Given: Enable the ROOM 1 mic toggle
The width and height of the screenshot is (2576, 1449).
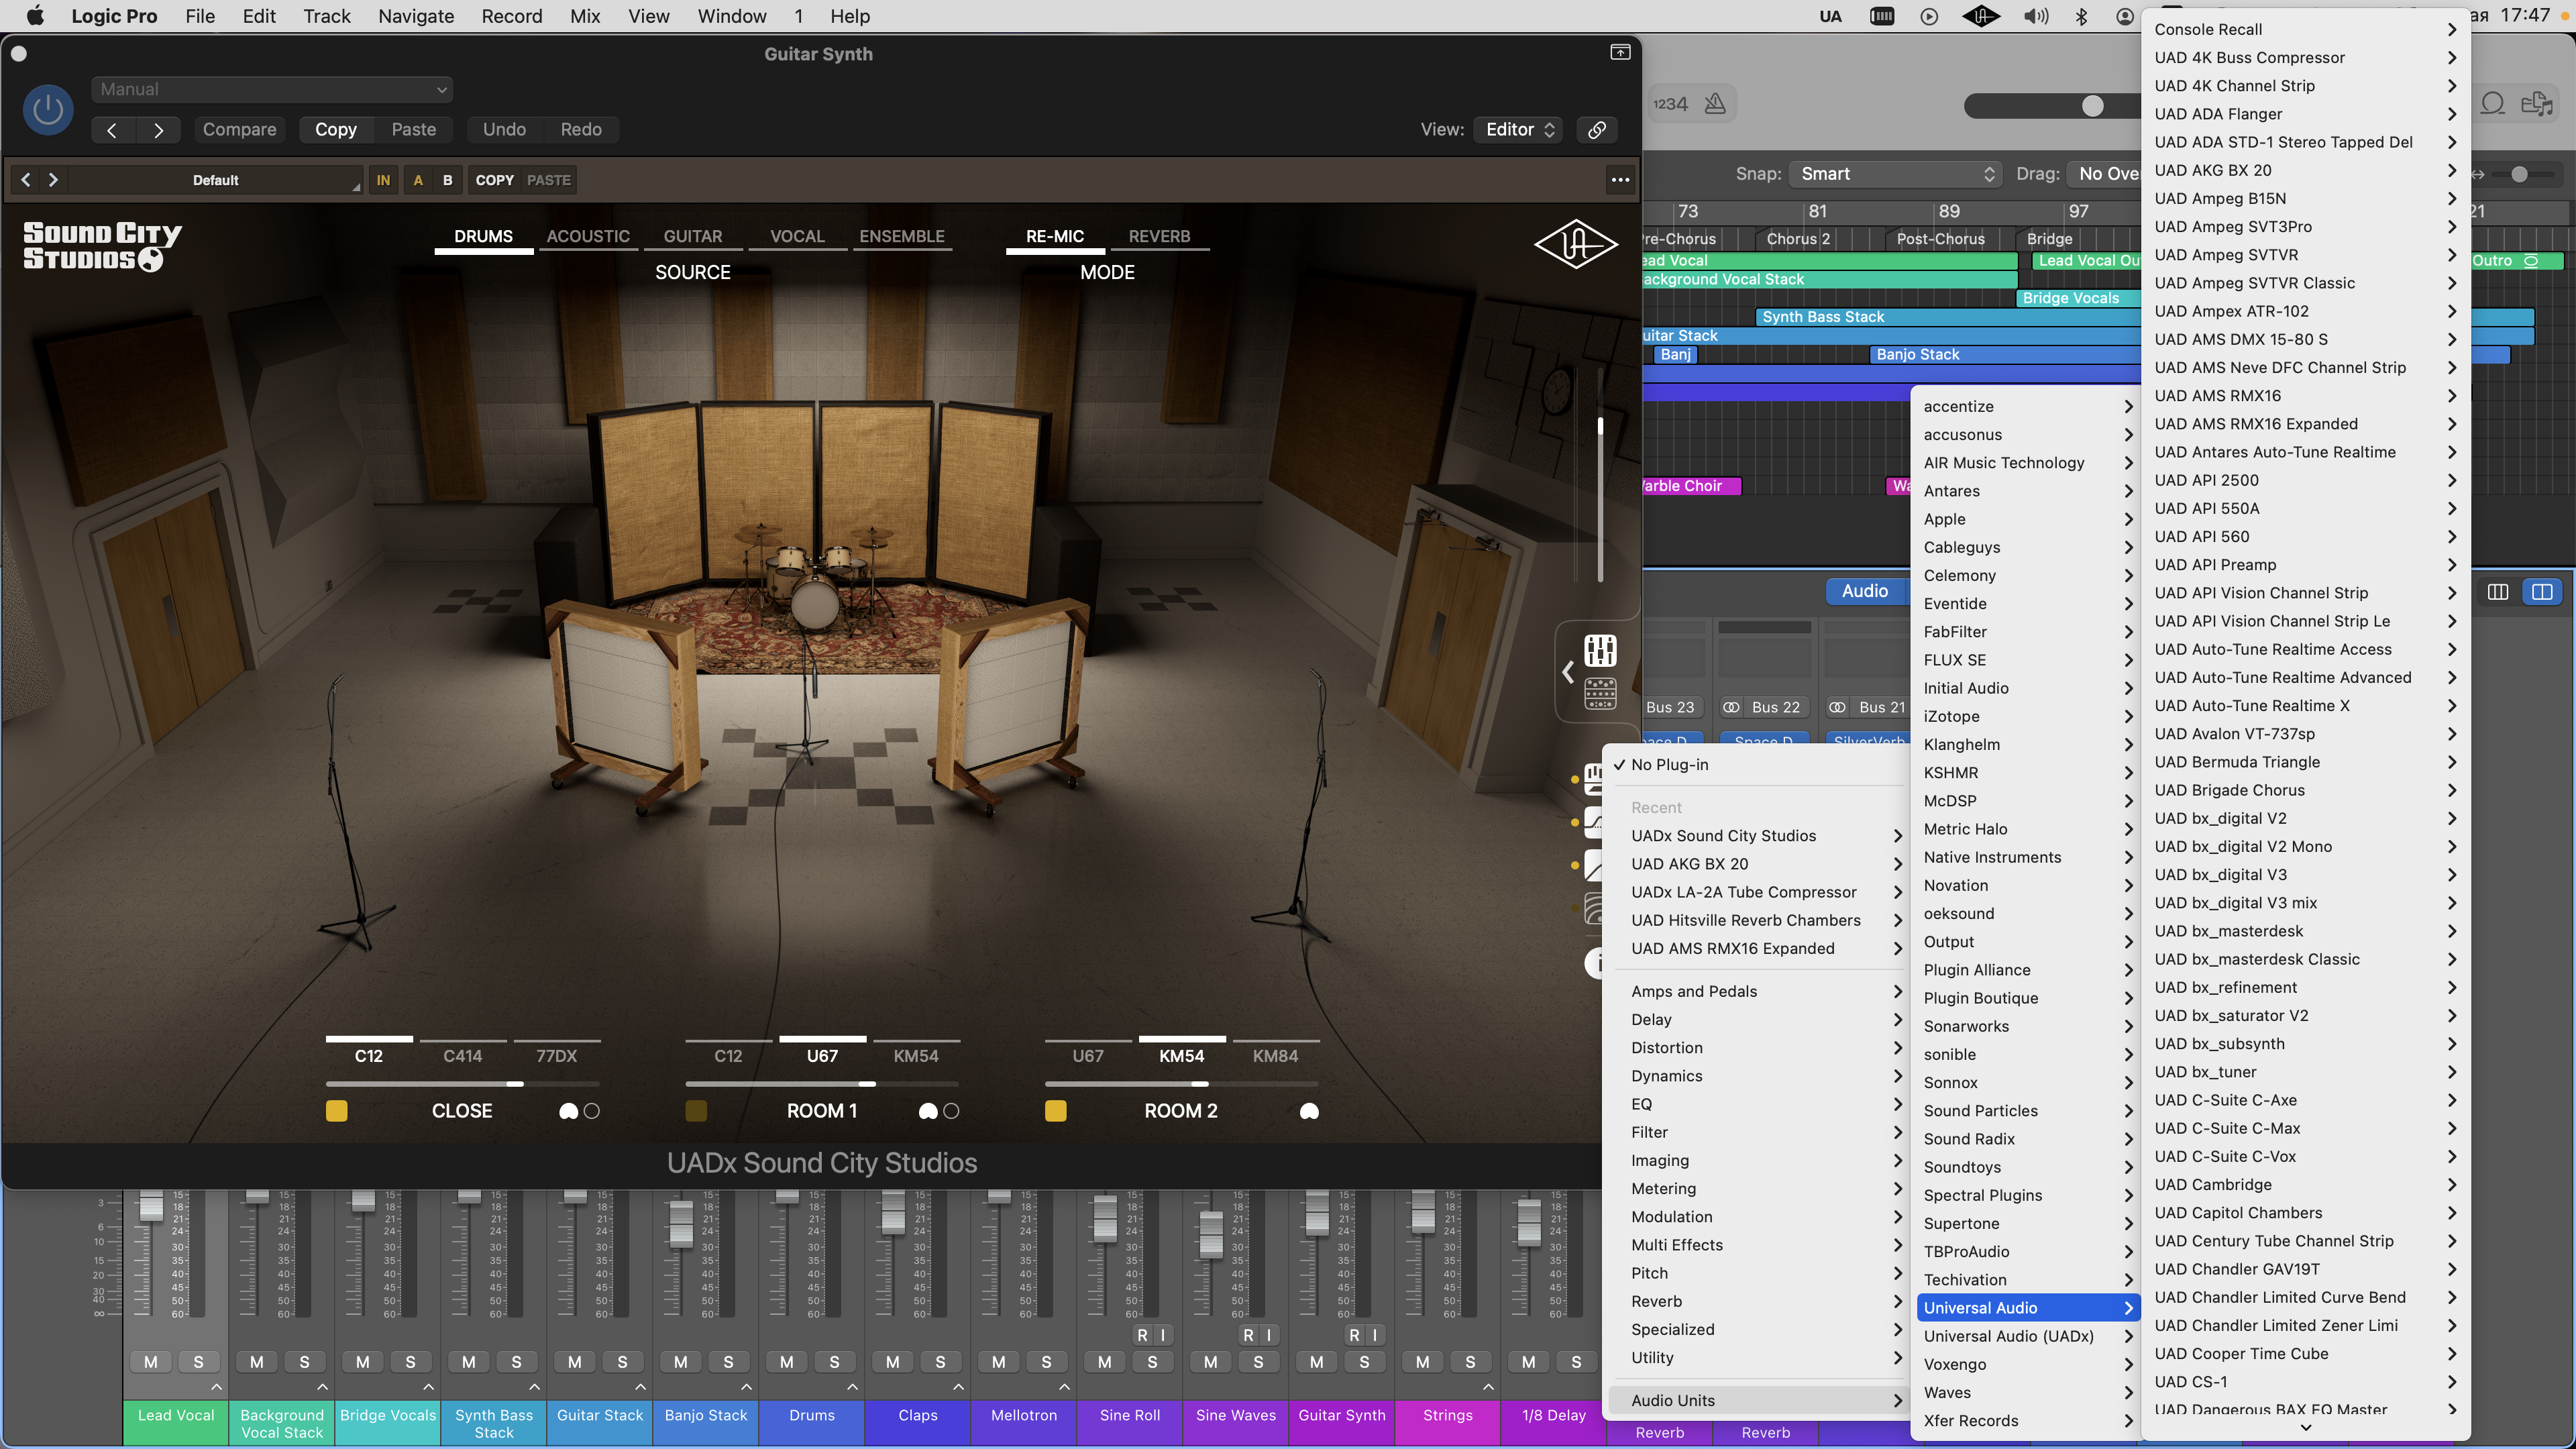Looking at the screenshot, I should [x=696, y=1111].
